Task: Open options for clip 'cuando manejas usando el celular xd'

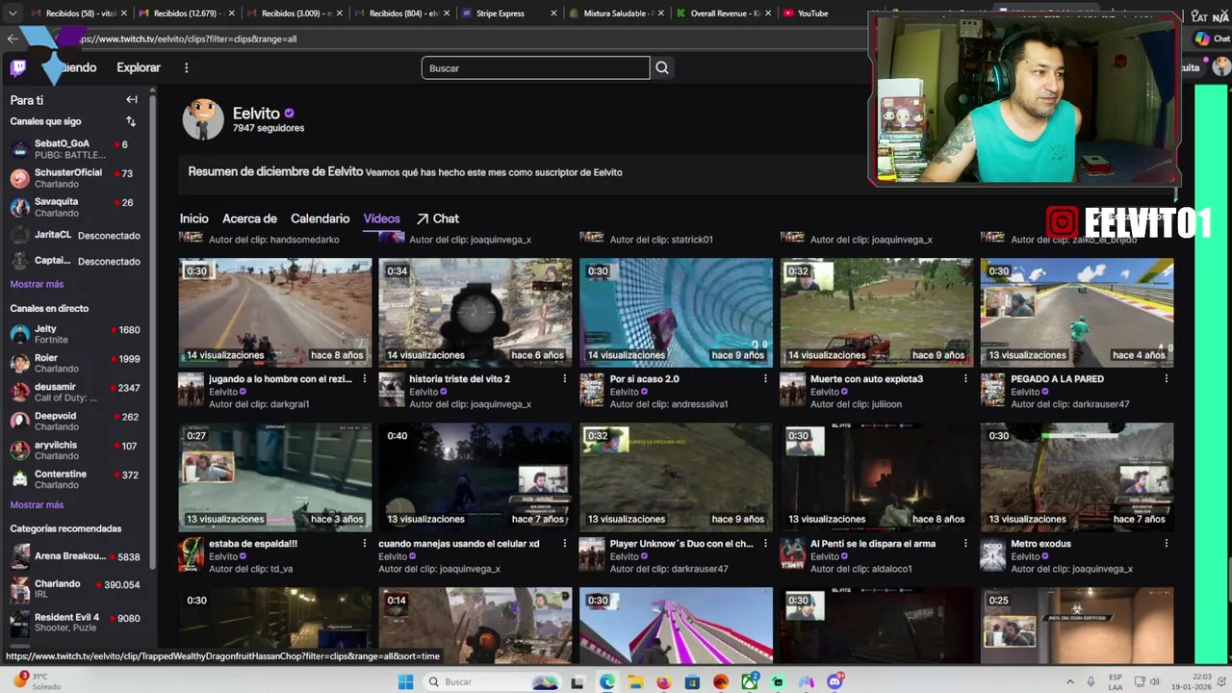Action: [565, 544]
